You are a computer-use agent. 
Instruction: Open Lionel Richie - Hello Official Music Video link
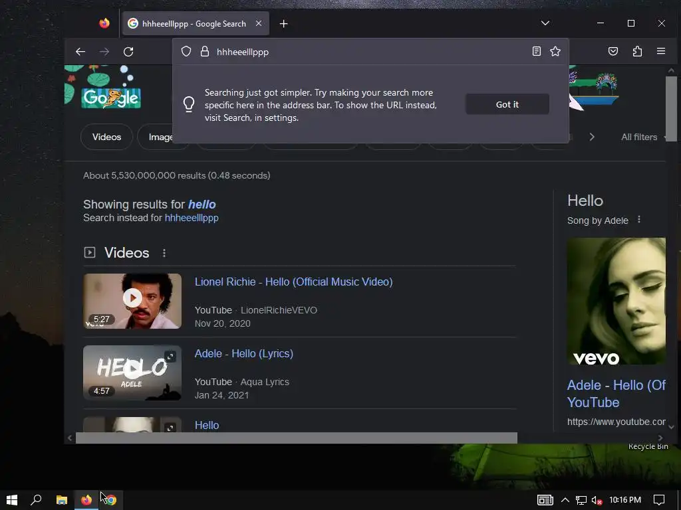(x=293, y=282)
